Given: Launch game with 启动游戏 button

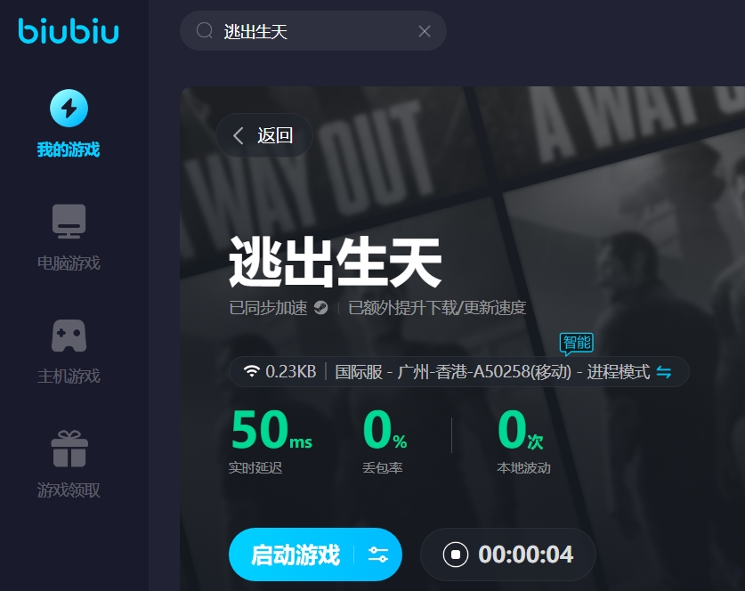Looking at the screenshot, I should [x=295, y=555].
